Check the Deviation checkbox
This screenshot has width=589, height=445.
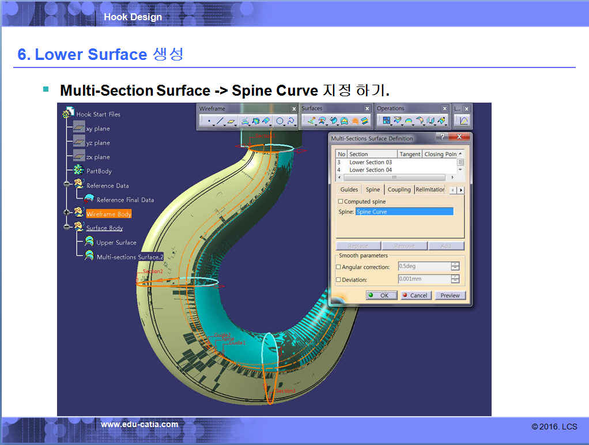click(338, 280)
